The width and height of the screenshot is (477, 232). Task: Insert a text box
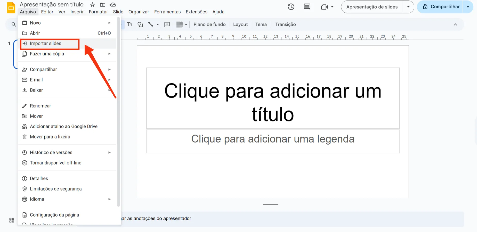[130, 24]
